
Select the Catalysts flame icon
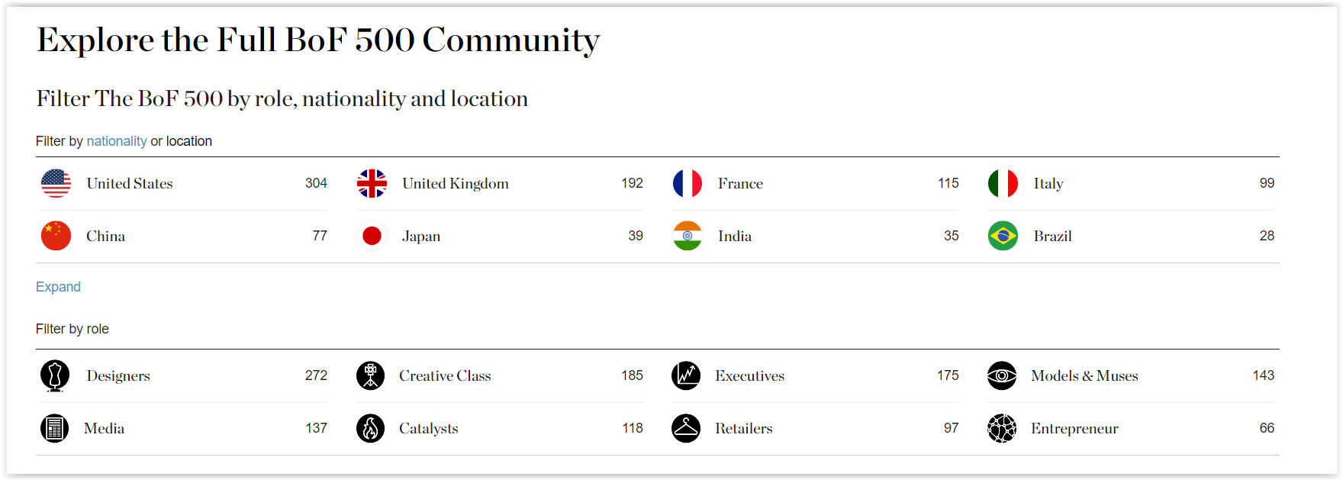pyautogui.click(x=370, y=428)
